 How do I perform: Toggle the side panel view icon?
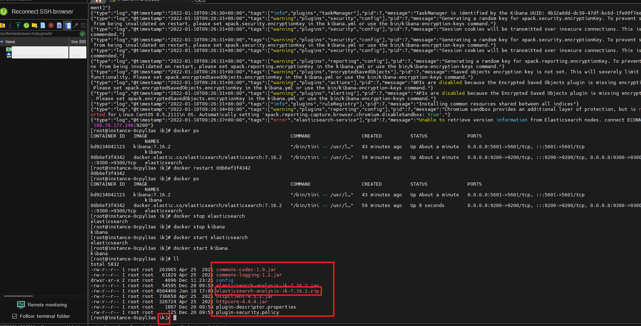[x=67, y=25]
